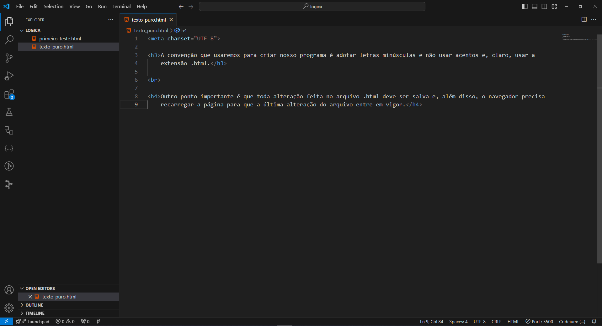Open Explorer Views and More Actions ellipsis

click(x=111, y=19)
